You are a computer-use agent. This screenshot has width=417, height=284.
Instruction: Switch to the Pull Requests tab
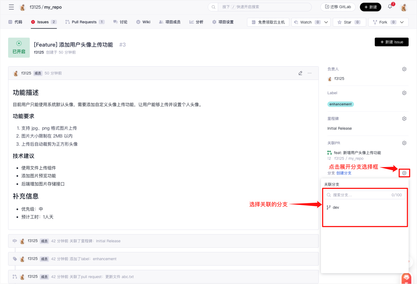84,22
